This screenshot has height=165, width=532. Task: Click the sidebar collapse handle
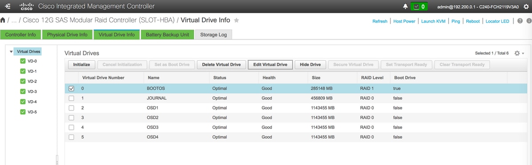click(57, 160)
